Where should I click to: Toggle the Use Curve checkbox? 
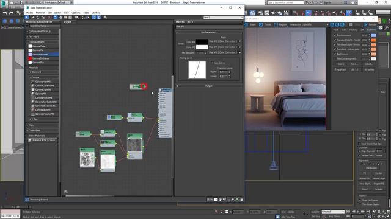click(212, 63)
